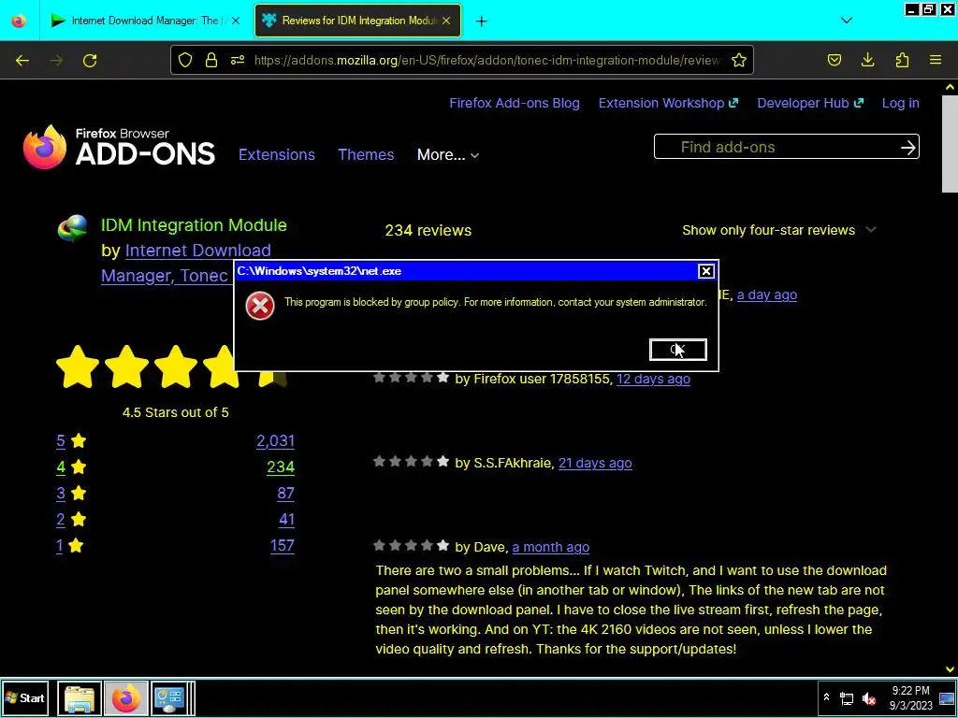Open IDM Integration Module title link

[x=194, y=225]
